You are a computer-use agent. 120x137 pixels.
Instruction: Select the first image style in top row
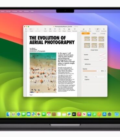coord(87,39)
